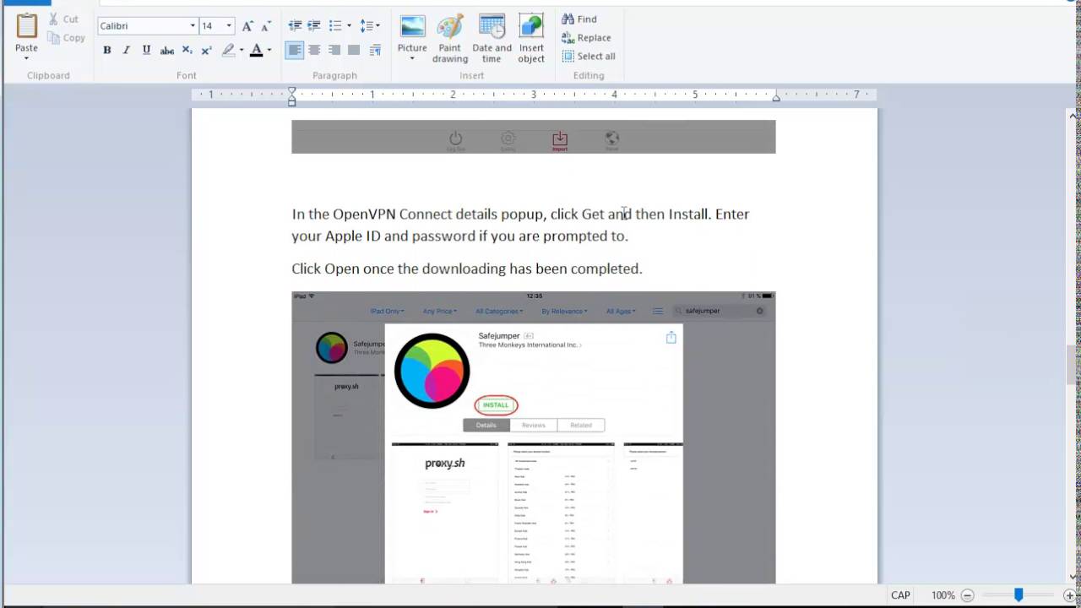The height and width of the screenshot is (608, 1081).
Task: Shrink the font size
Action: point(267,26)
